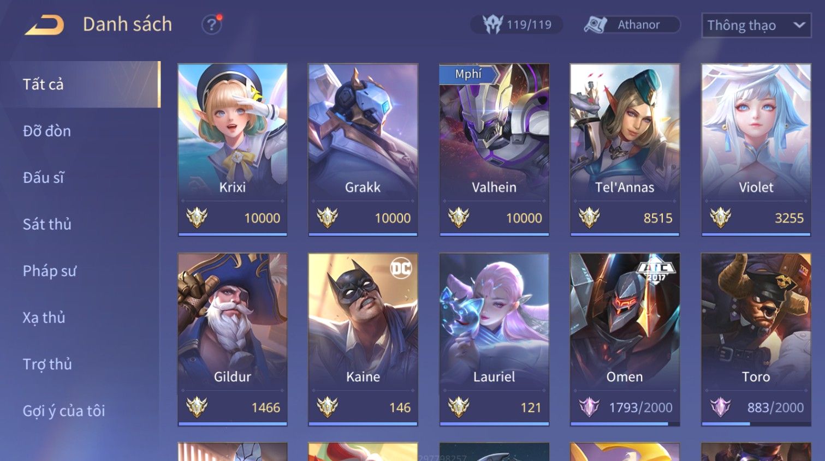825x461 pixels.
Task: Click the chevron arrow beside Thông thạo
Action: coord(799,25)
